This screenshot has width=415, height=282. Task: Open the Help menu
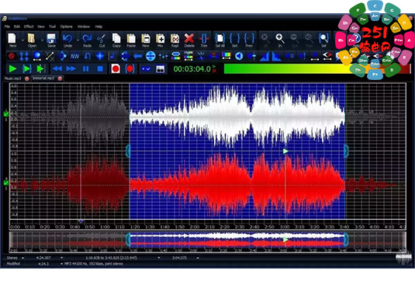tap(99, 26)
